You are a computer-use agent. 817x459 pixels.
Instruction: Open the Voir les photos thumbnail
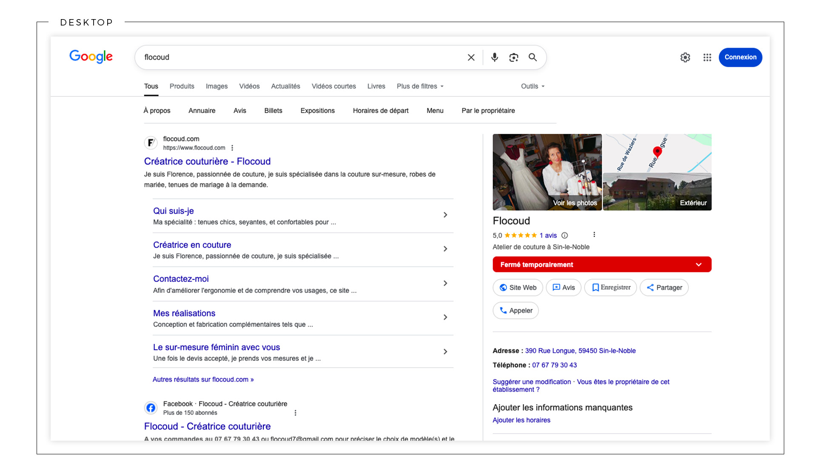(547, 172)
